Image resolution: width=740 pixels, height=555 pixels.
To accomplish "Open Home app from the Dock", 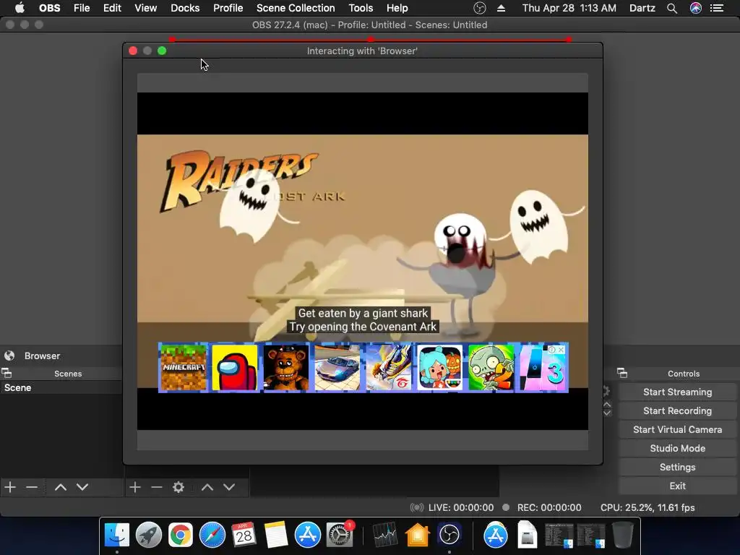I will click(417, 535).
